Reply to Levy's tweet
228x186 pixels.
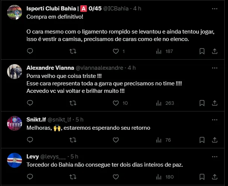(30, 177)
